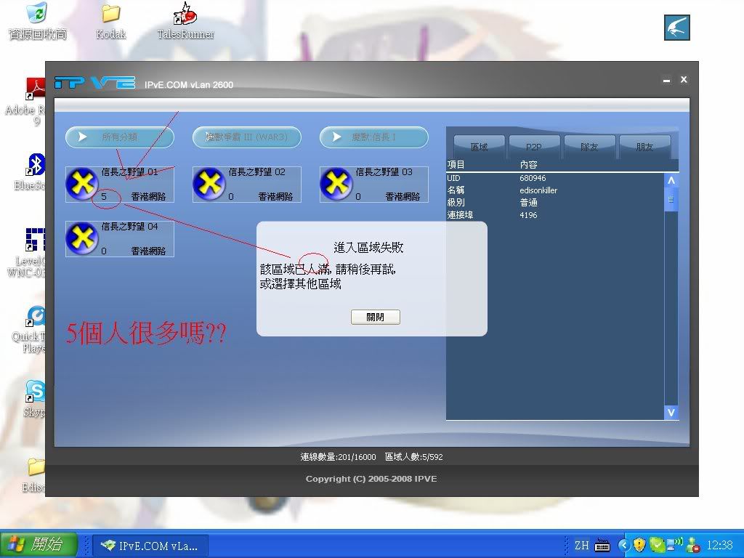Expand the 魔獸:信長 I category
This screenshot has height=558, width=744.
374,137
